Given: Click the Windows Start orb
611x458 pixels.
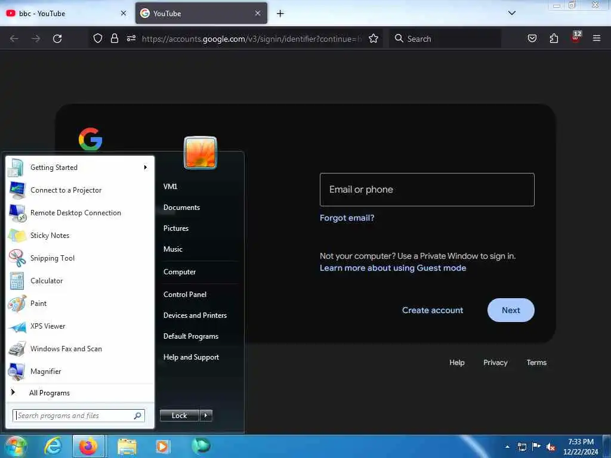Looking at the screenshot, I should [16, 446].
